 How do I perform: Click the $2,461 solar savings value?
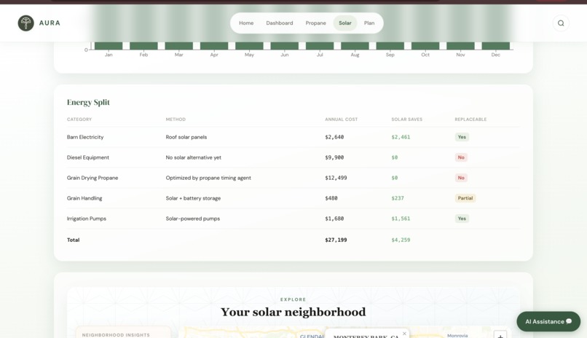coord(401,137)
